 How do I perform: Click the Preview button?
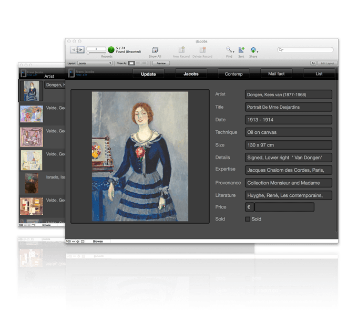coord(161,63)
